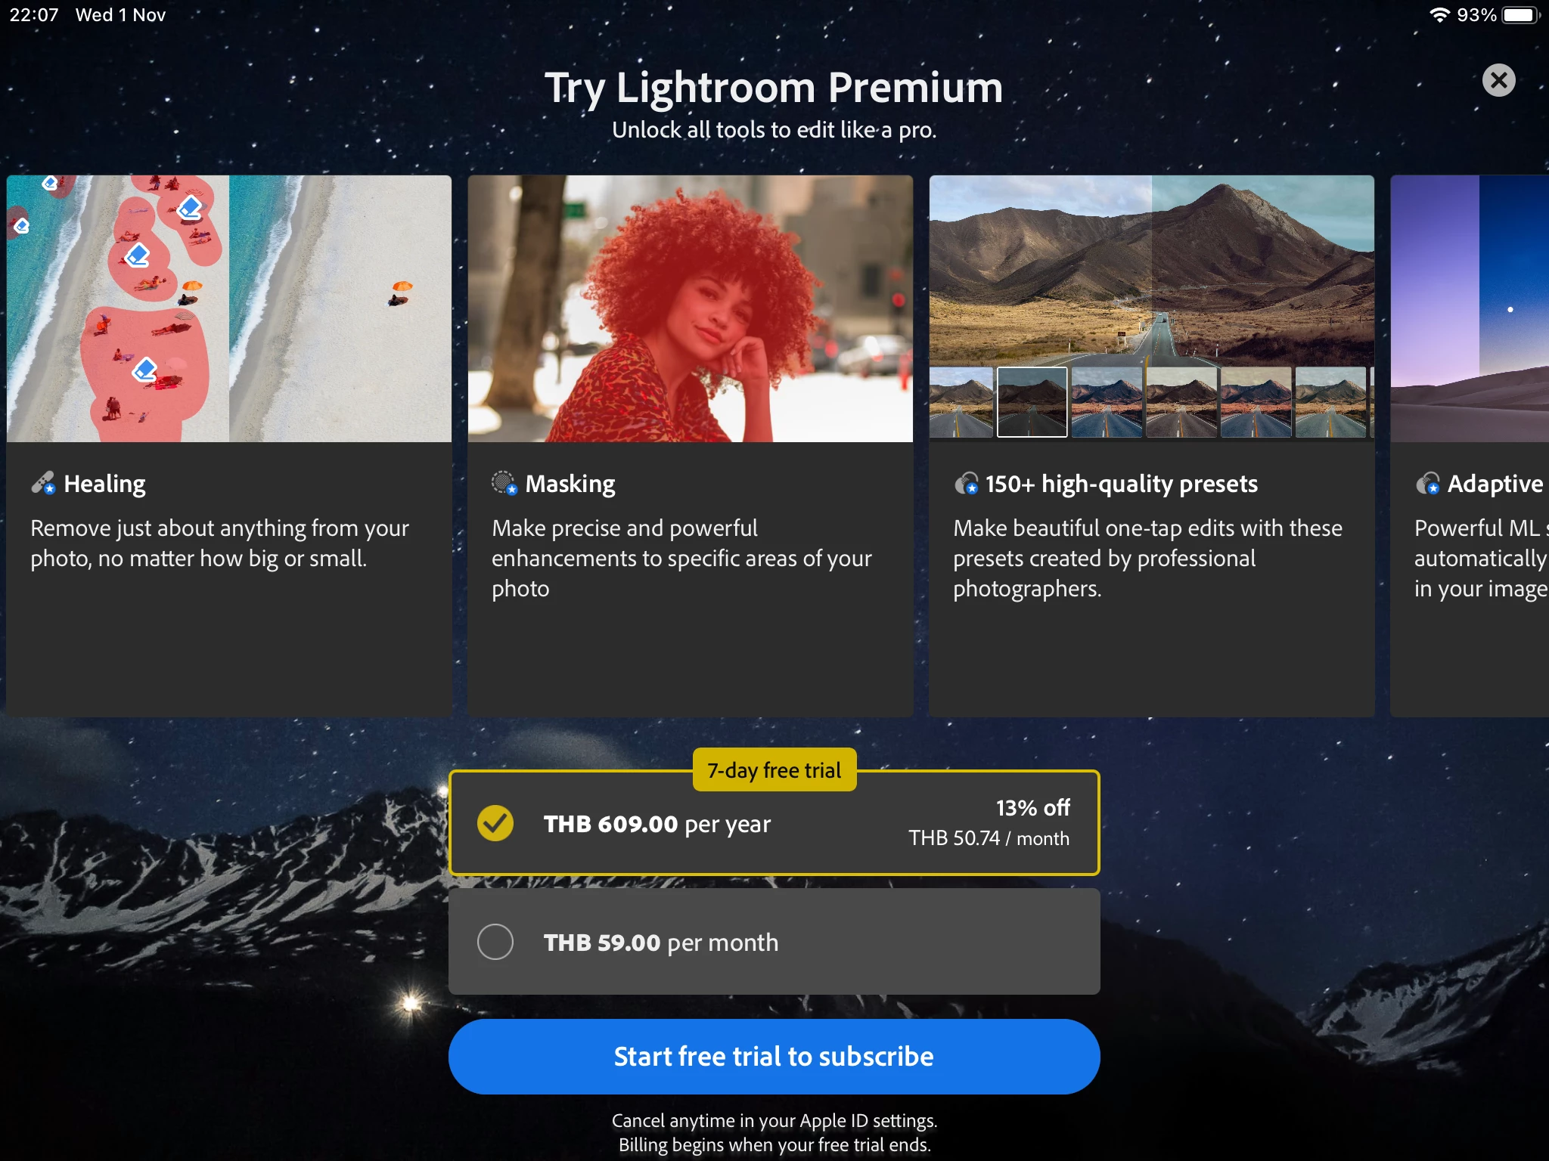Screen dimensions: 1549x1161
Task: Select the highlighted second preset thumbnail
Action: point(1032,402)
